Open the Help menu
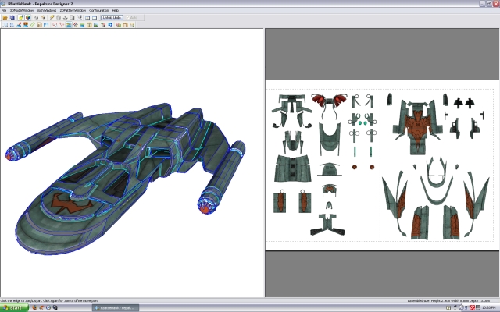 tap(116, 10)
